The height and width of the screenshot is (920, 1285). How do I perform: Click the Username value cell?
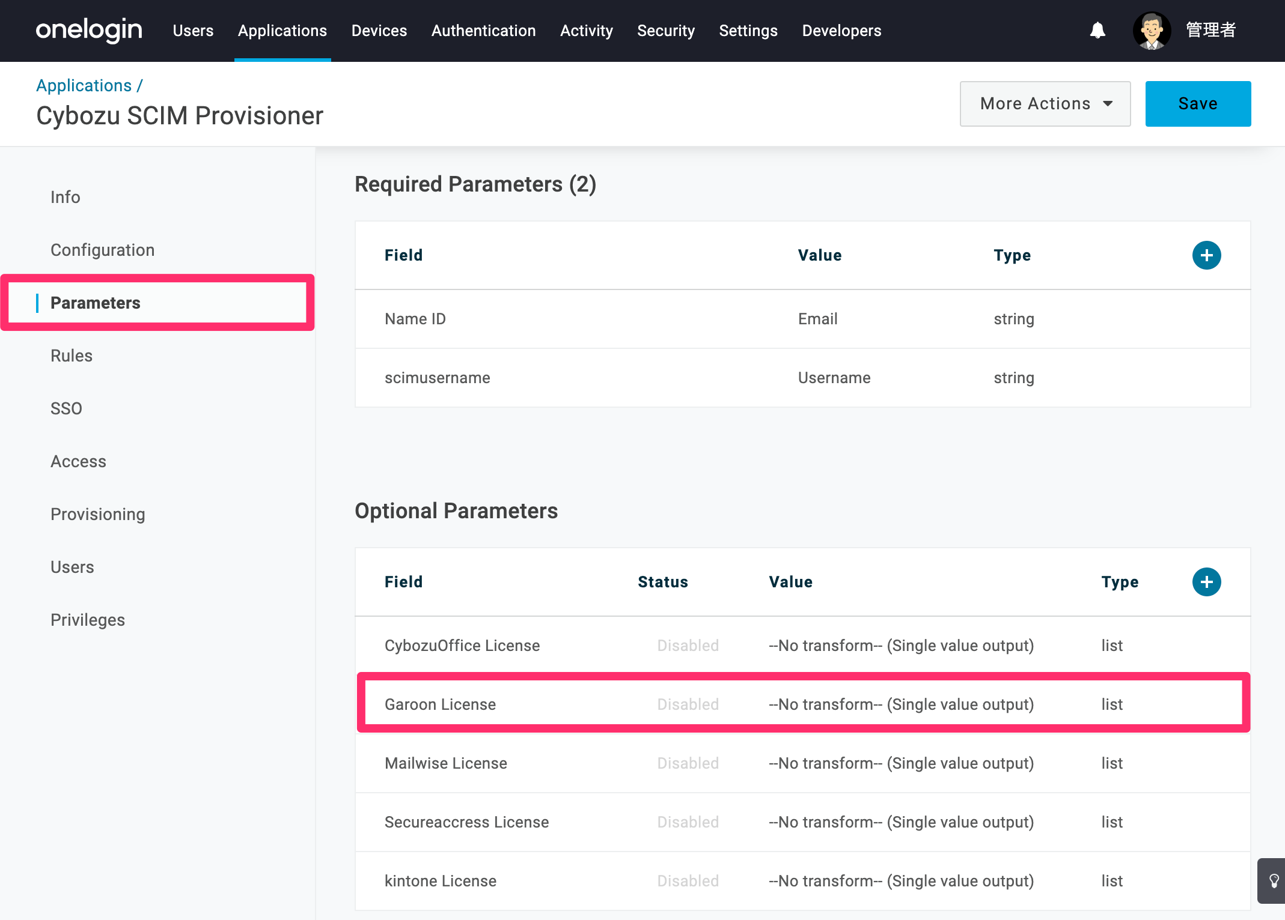tap(834, 378)
